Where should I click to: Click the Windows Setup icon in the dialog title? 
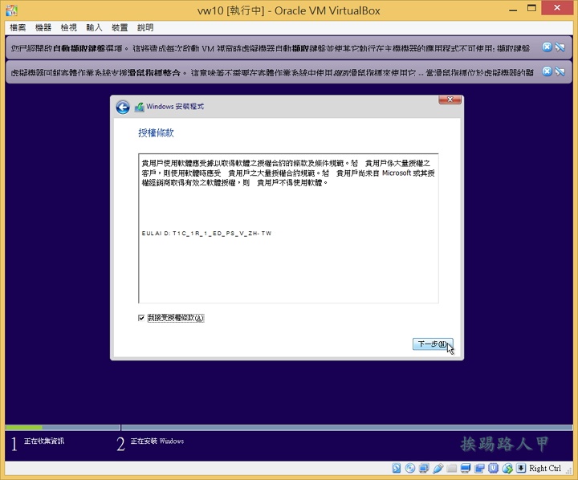(140, 107)
